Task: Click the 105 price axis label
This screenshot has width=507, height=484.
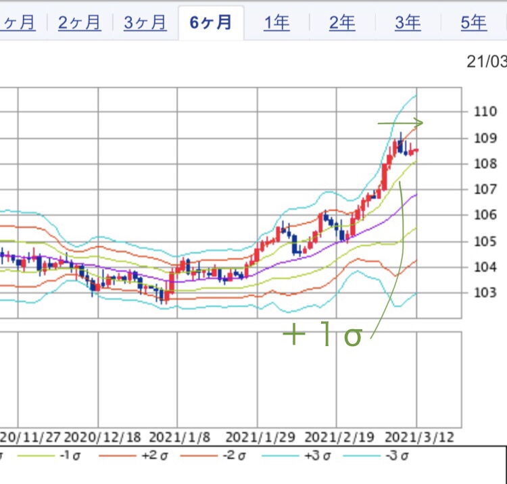Action: pyautogui.click(x=485, y=241)
